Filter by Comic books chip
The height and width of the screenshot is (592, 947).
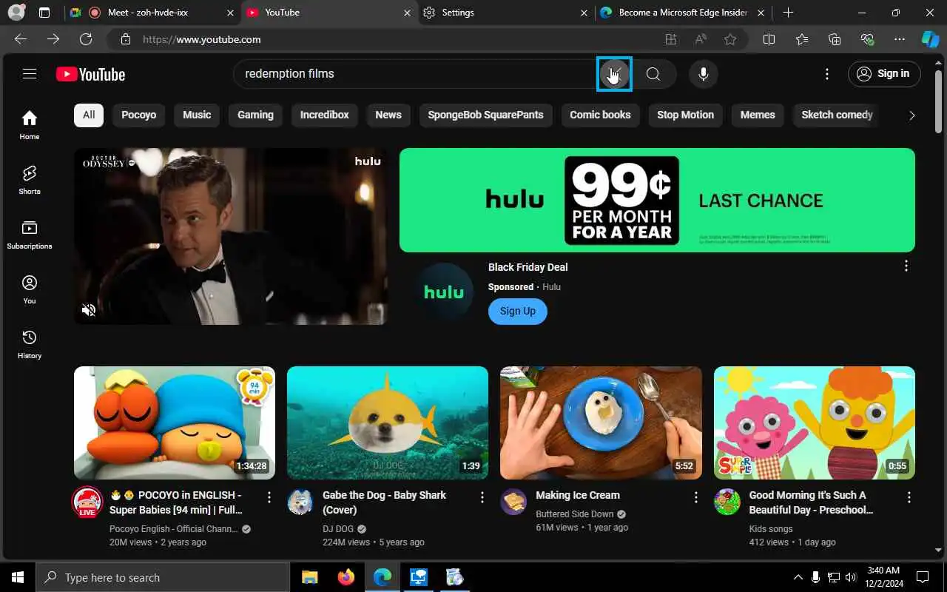pyautogui.click(x=600, y=115)
